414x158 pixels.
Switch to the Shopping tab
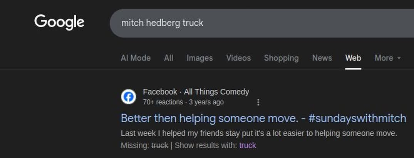point(281,58)
